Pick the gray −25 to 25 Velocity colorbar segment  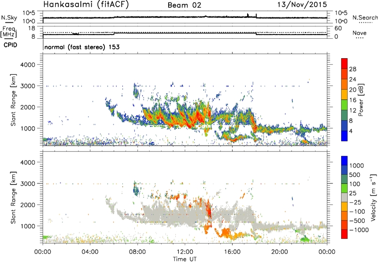[x=344, y=198]
